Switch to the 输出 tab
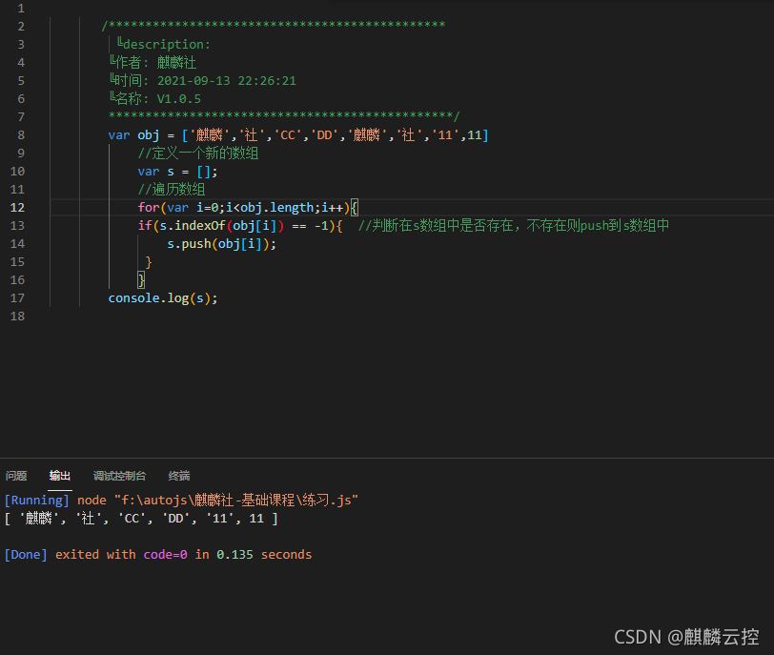Image resolution: width=774 pixels, height=655 pixels. 60,476
